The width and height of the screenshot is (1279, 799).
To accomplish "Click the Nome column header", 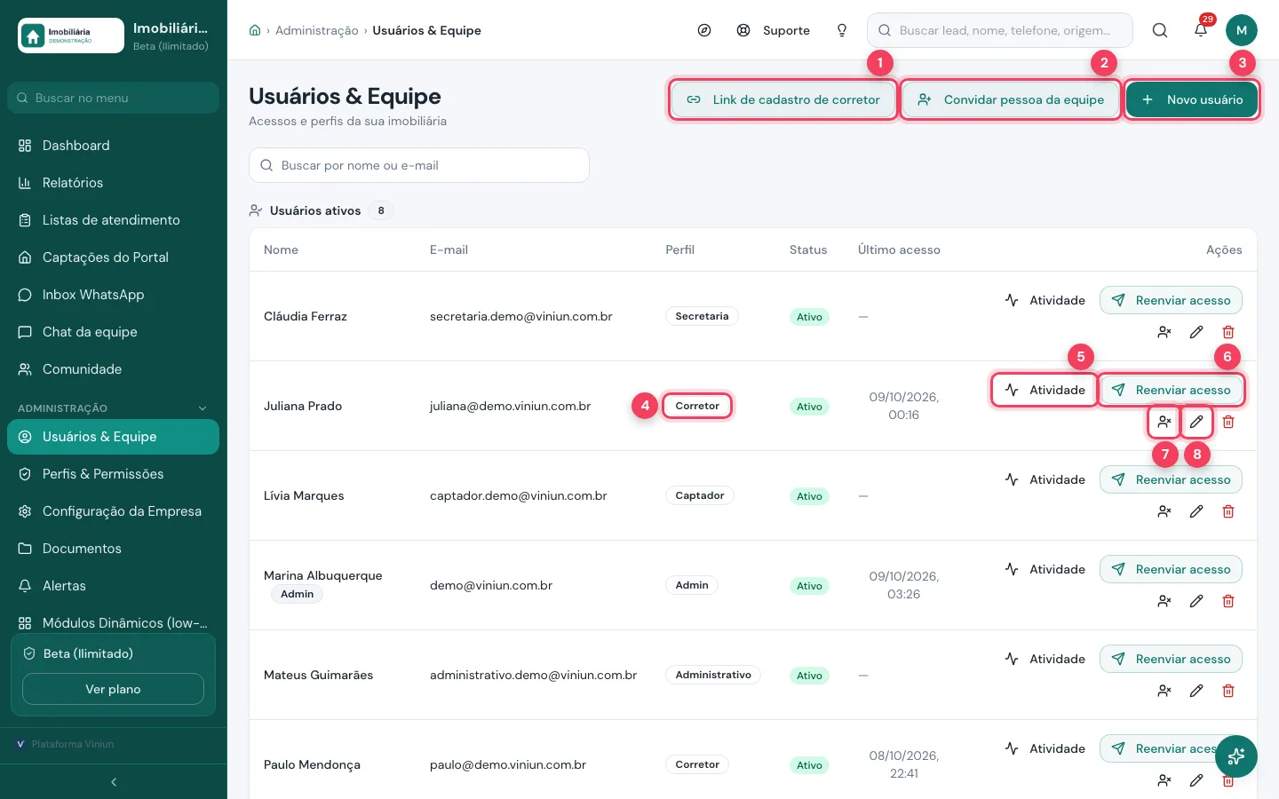I will point(281,249).
